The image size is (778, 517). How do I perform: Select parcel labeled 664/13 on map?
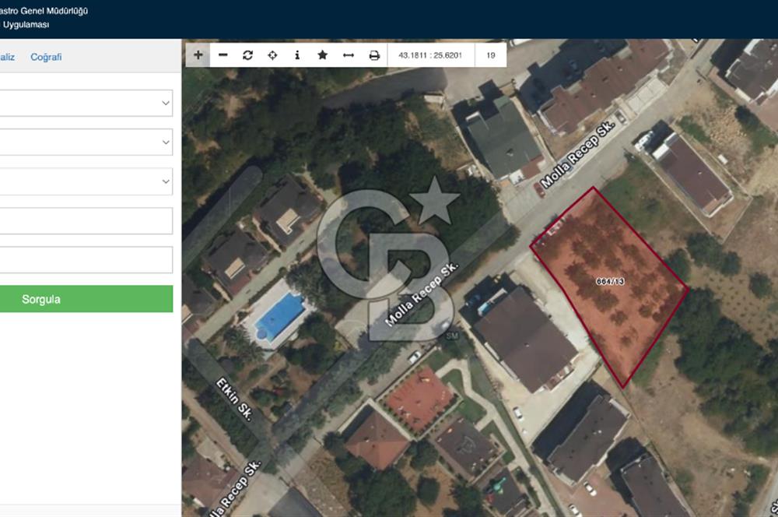coord(610,282)
